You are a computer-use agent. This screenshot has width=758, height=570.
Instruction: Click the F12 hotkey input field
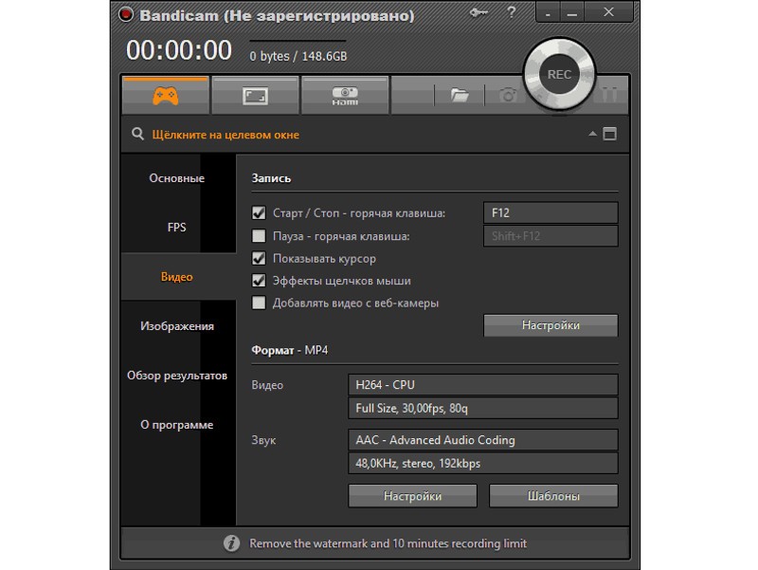(550, 213)
